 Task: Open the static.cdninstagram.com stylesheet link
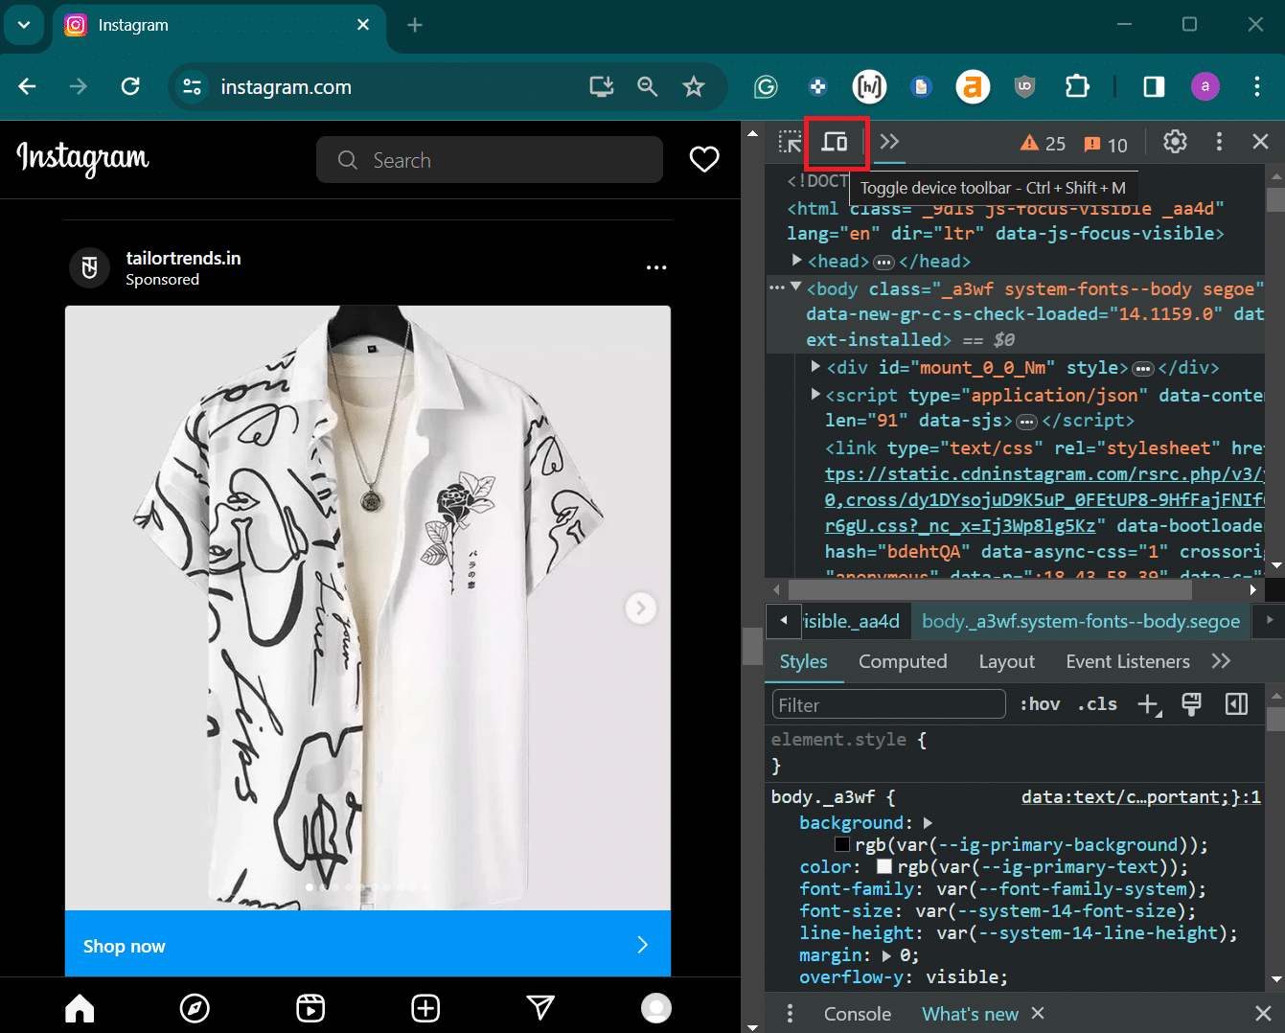1044,499
